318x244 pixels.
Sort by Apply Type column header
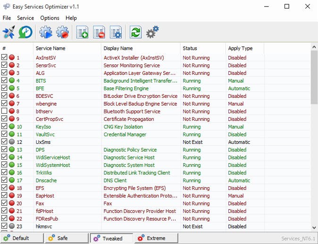point(245,48)
